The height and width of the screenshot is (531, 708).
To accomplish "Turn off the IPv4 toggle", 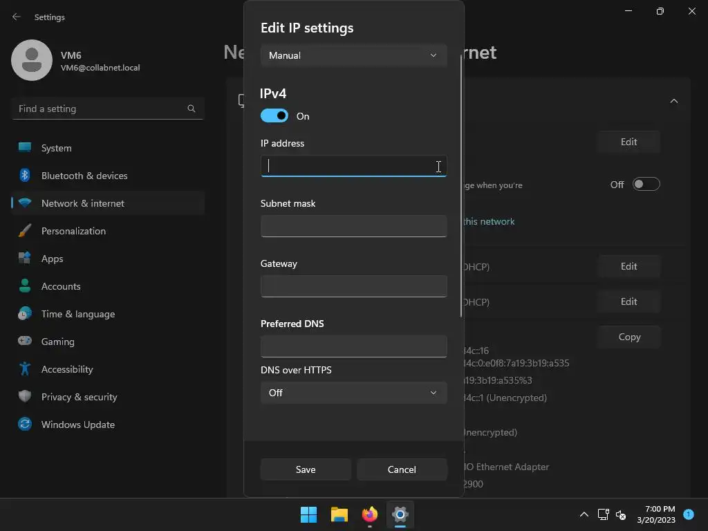I will (274, 116).
